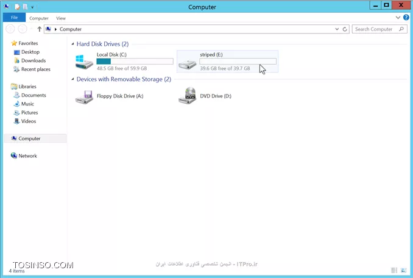
Task: Click the Music library icon
Action: tap(16, 104)
